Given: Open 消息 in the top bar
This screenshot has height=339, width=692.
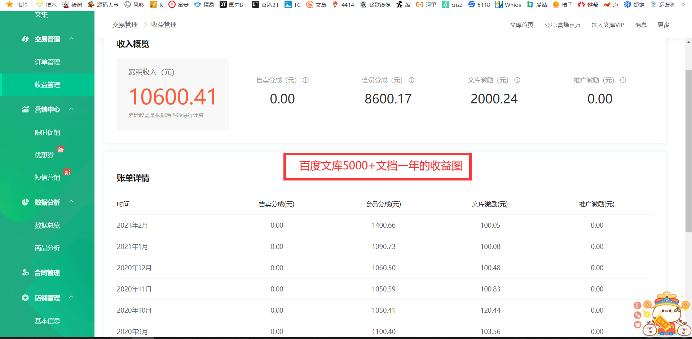Looking at the screenshot, I should pyautogui.click(x=641, y=25).
